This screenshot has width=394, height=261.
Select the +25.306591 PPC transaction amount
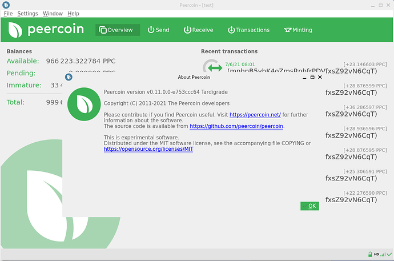coord(365,171)
